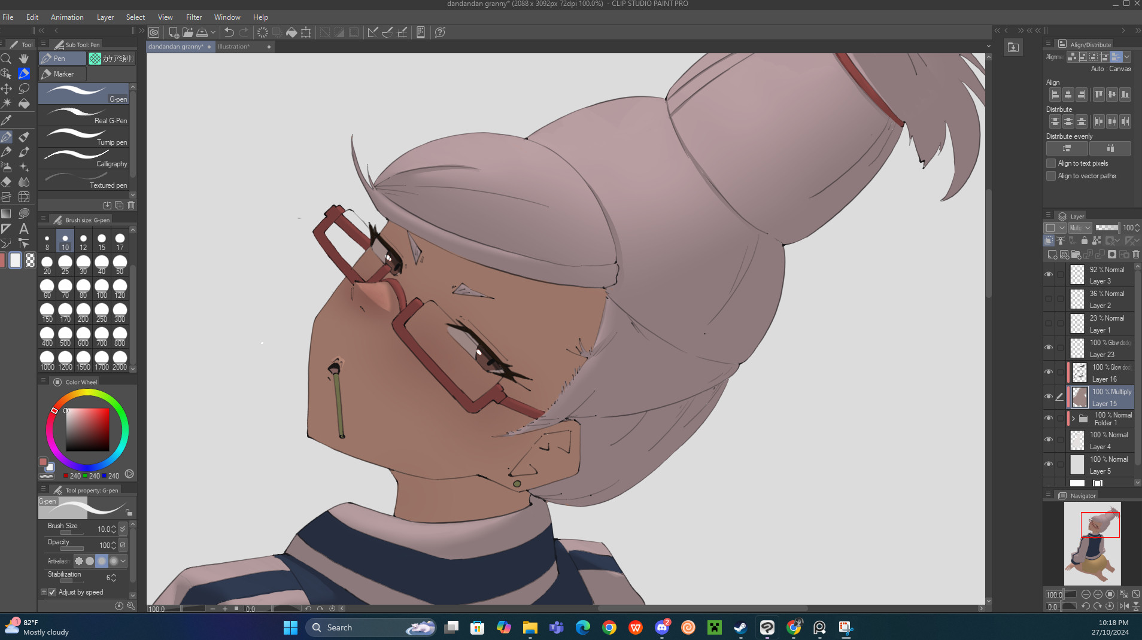1142x640 pixels.
Task: Select the Marker sub tool group
Action: pos(63,74)
